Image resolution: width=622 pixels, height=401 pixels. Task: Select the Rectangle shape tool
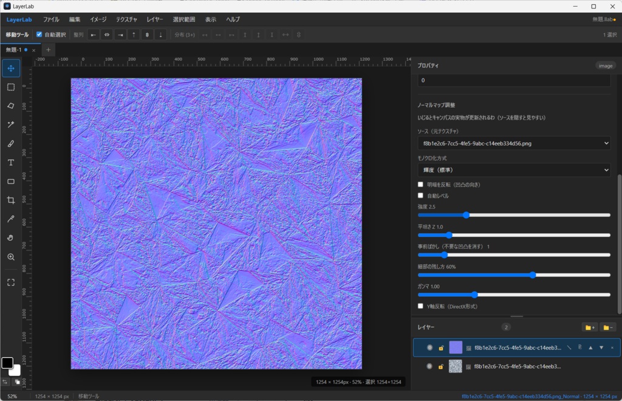(x=11, y=181)
